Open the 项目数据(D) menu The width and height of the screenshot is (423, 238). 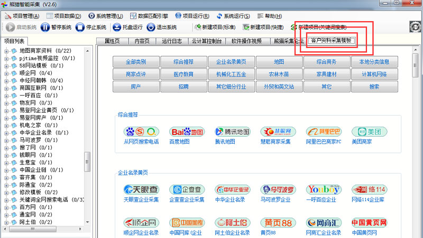click(x=63, y=16)
